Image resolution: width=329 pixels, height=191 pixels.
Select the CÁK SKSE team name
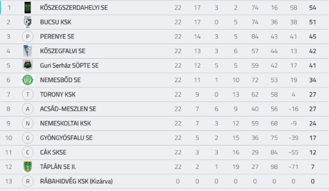tap(53, 152)
